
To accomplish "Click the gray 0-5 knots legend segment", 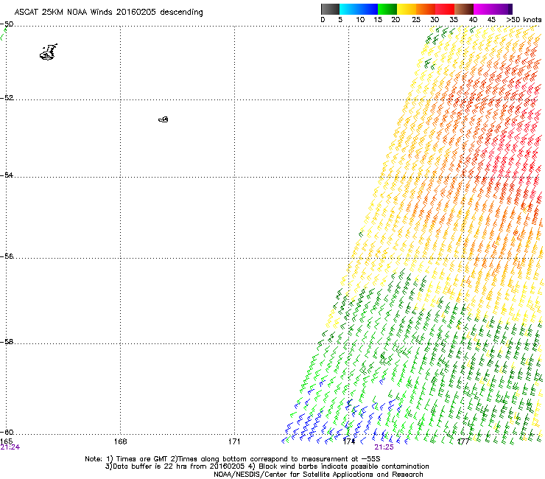I will coord(330,9).
